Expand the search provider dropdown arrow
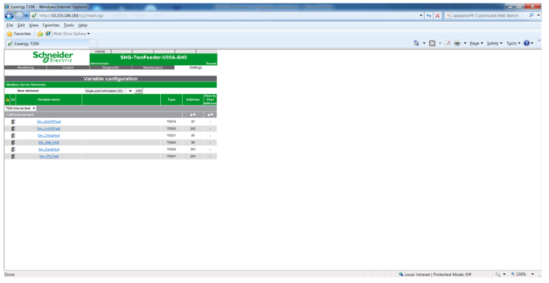 [x=539, y=16]
